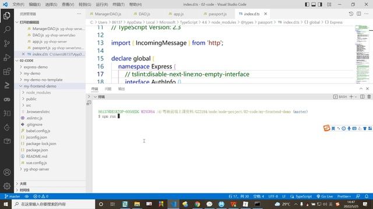
Task: Open vue.config.js in file tree
Action: 36,163
